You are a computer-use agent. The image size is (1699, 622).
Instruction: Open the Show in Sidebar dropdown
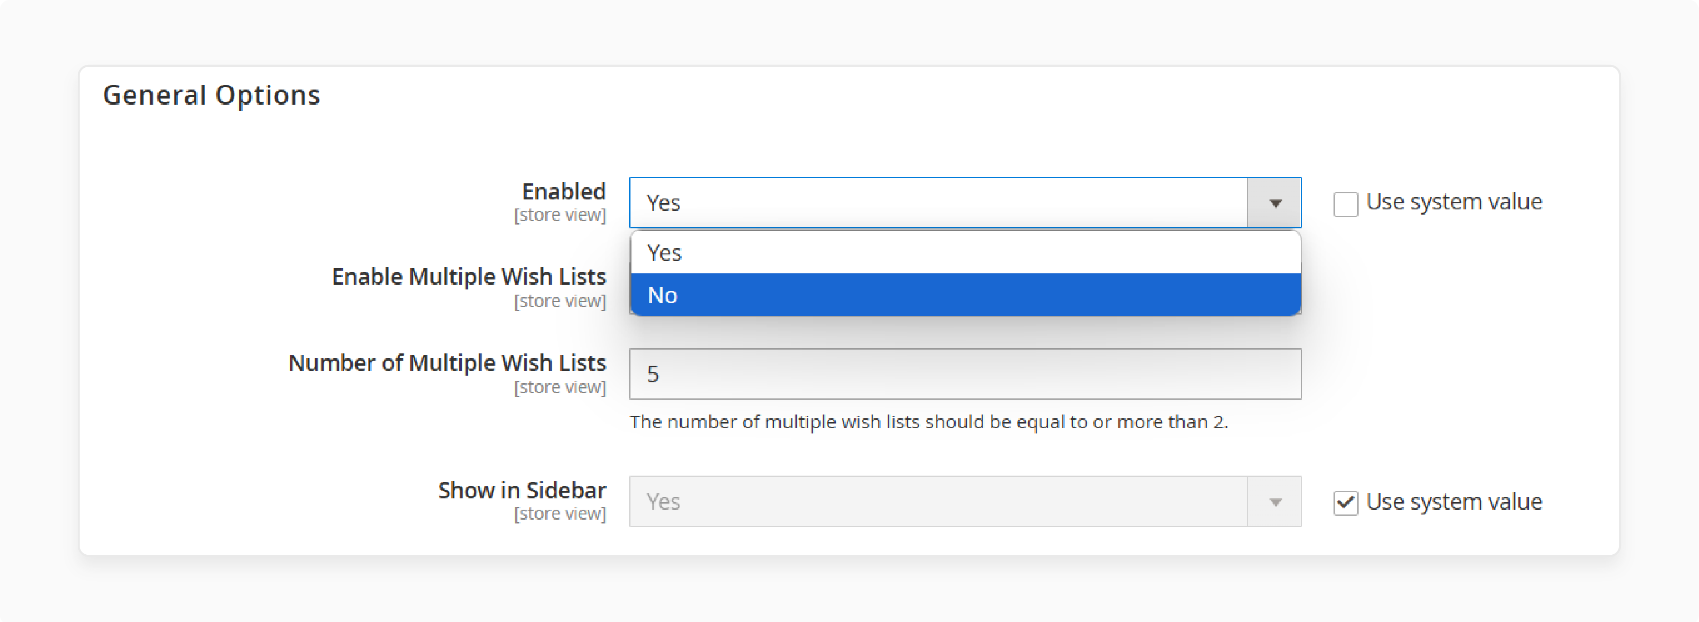click(x=965, y=501)
